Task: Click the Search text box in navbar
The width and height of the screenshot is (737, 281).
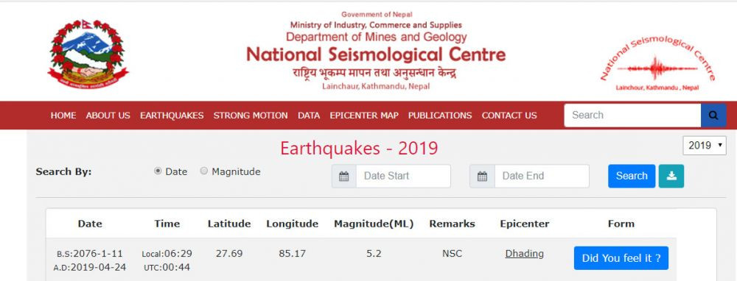Action: point(632,115)
